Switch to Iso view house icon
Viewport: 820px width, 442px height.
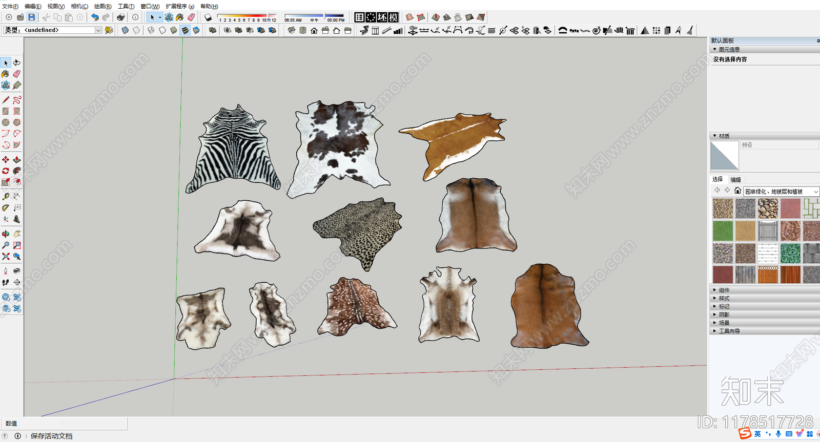coord(291,31)
